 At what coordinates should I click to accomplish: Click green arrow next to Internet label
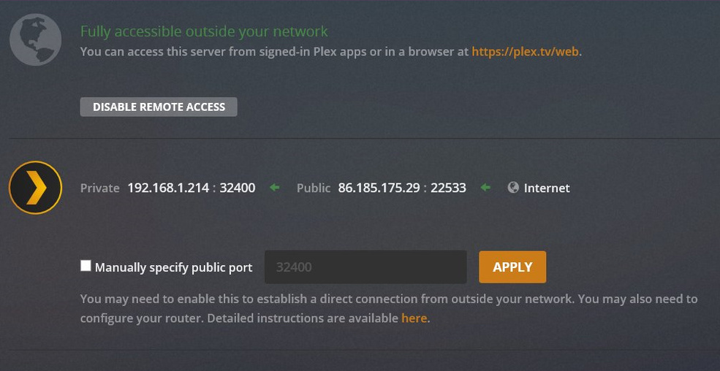(x=485, y=188)
